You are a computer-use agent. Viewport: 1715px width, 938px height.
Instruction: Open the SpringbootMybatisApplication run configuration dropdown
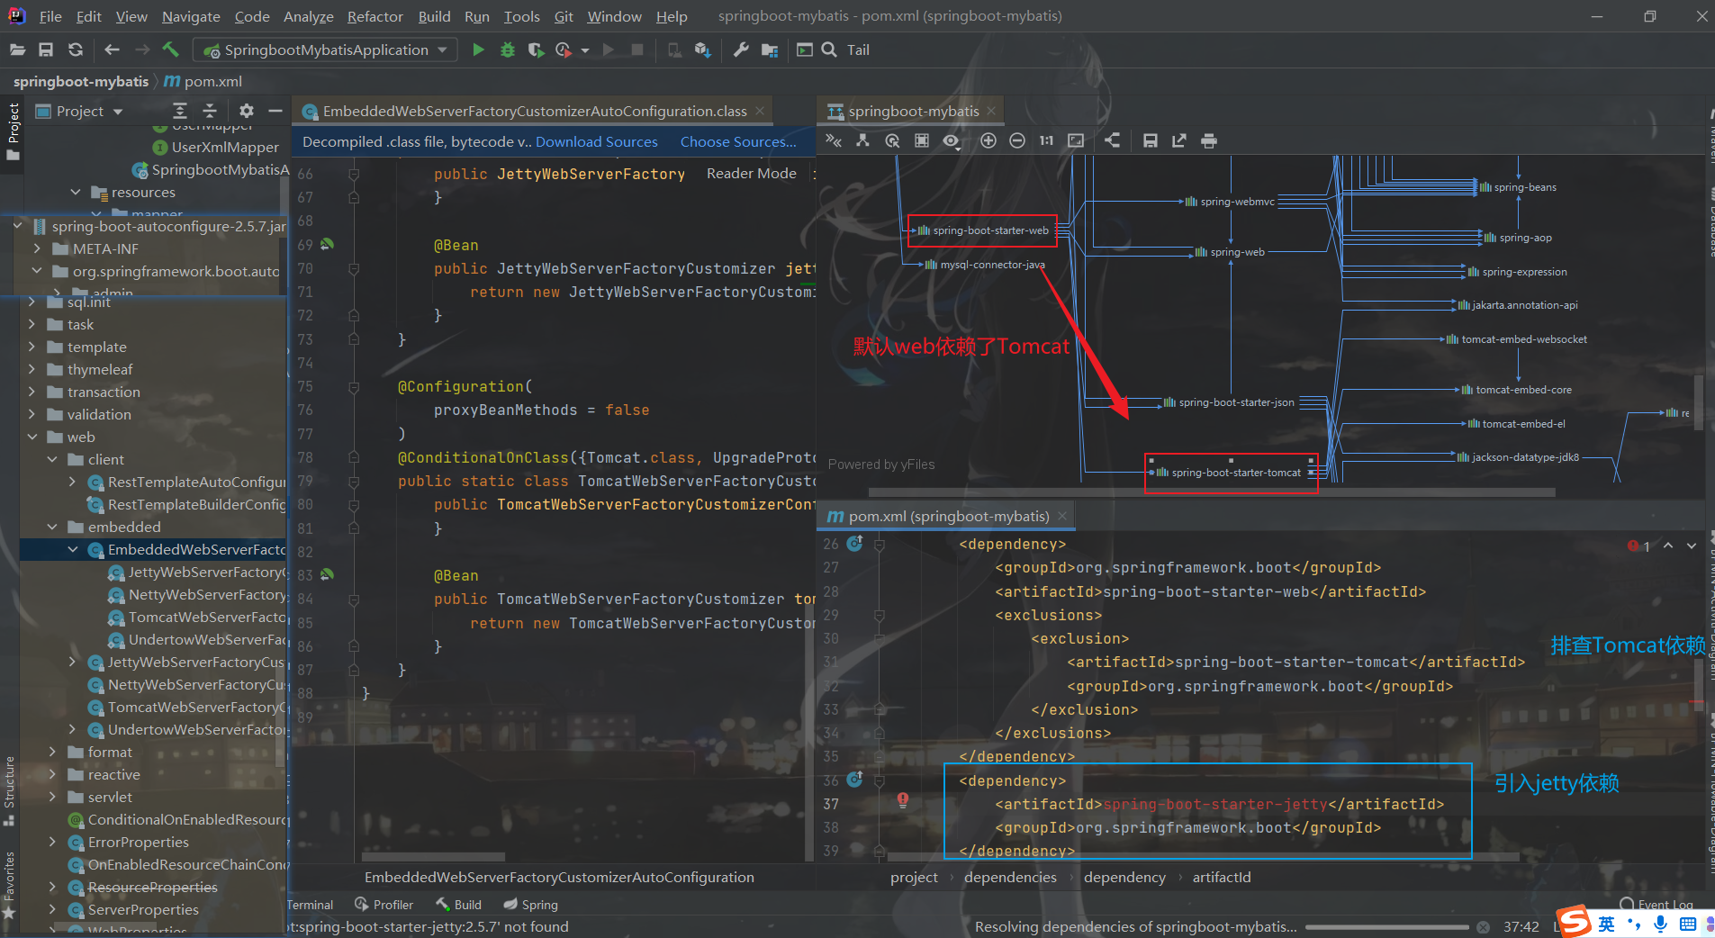pos(326,50)
